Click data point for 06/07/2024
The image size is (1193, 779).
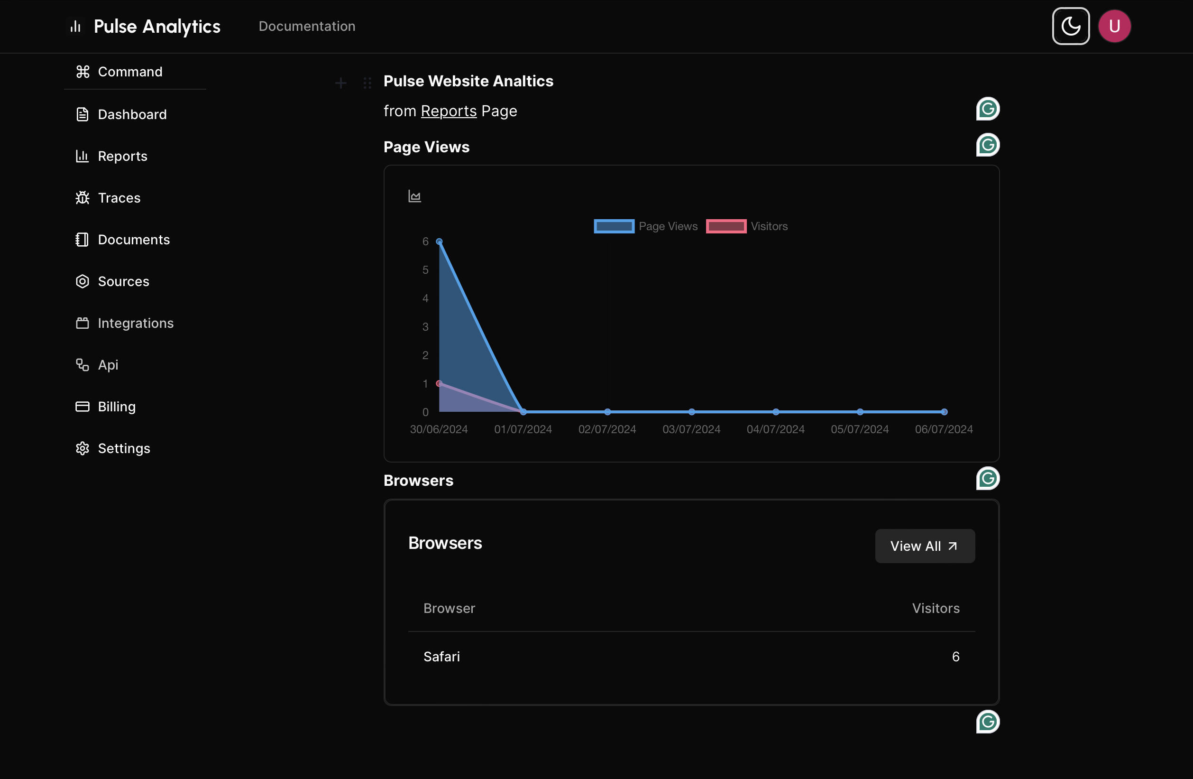point(945,412)
